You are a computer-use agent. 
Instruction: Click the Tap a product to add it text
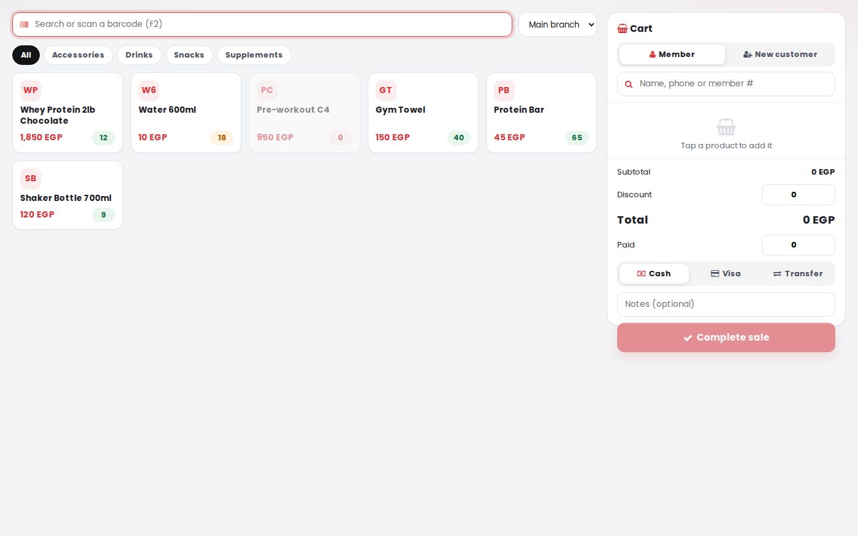[x=726, y=146]
